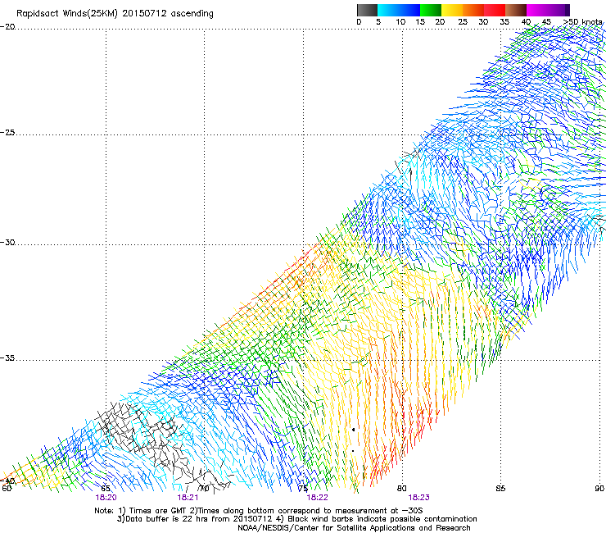Click the "70" longitude axis label
The image size is (606, 533).
point(204,489)
